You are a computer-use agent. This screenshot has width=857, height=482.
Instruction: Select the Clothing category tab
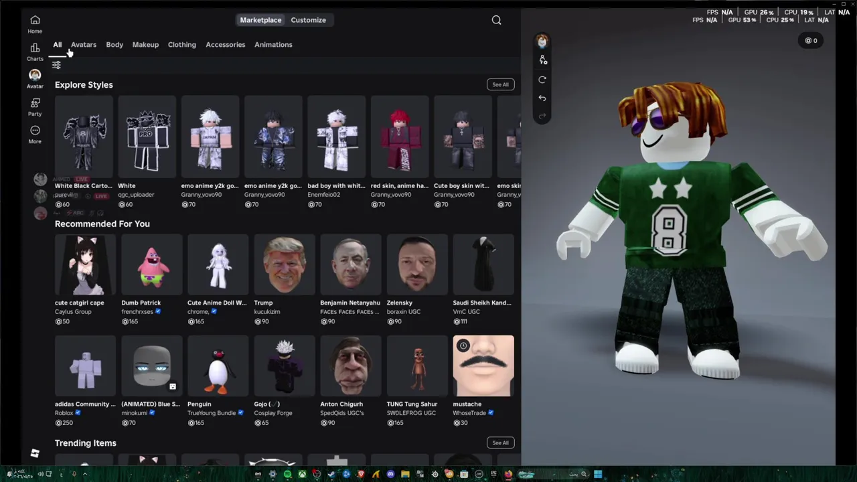(182, 45)
